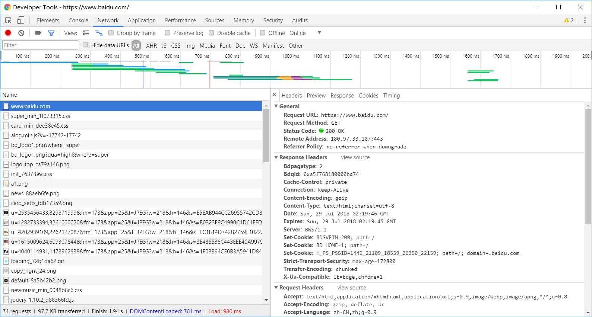
Task: Collapse the Request Headers section
Action: pos(276,288)
